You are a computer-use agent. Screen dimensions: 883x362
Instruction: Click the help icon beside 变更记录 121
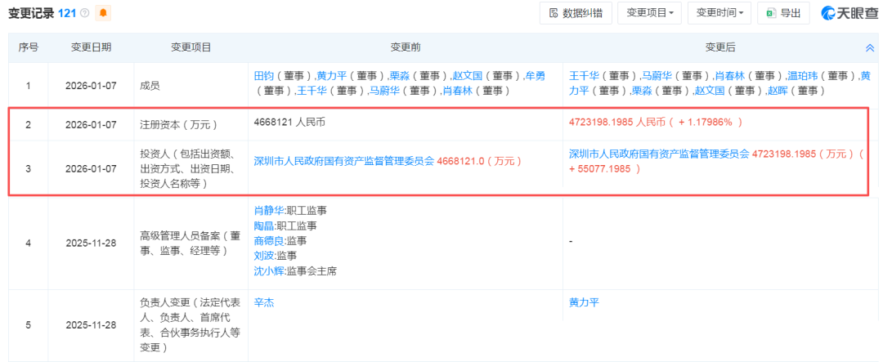click(85, 13)
